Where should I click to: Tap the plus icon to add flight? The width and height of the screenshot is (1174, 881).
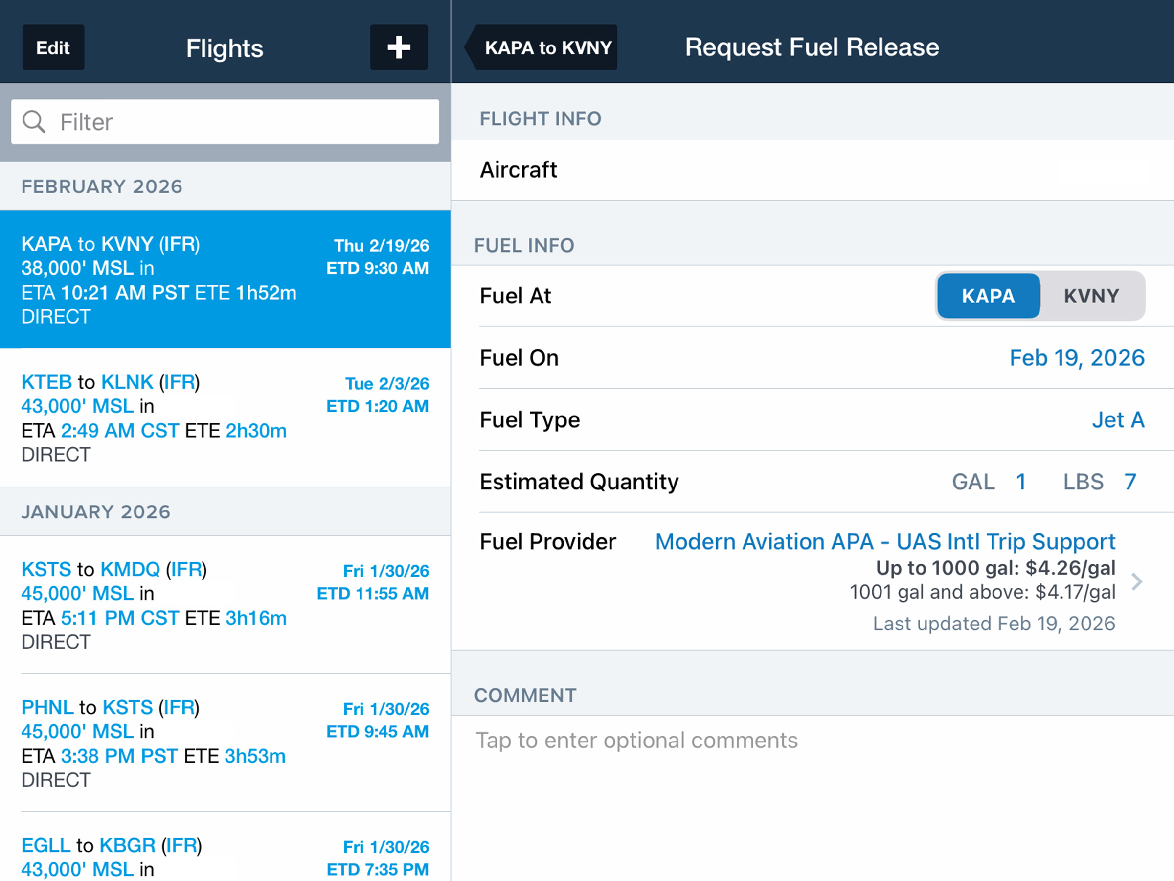(399, 47)
